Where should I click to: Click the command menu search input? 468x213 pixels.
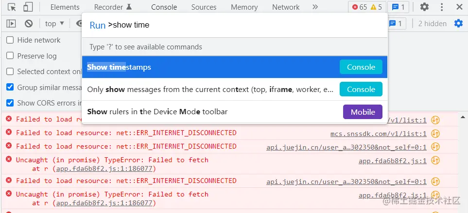[x=243, y=25]
